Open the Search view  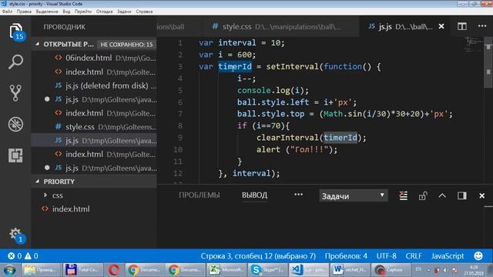(15, 62)
